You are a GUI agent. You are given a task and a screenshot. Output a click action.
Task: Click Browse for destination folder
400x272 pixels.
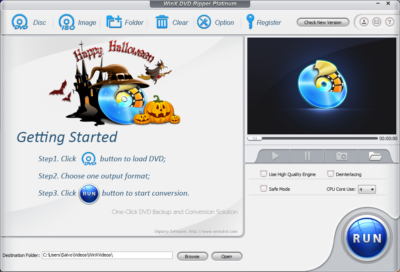(192, 256)
